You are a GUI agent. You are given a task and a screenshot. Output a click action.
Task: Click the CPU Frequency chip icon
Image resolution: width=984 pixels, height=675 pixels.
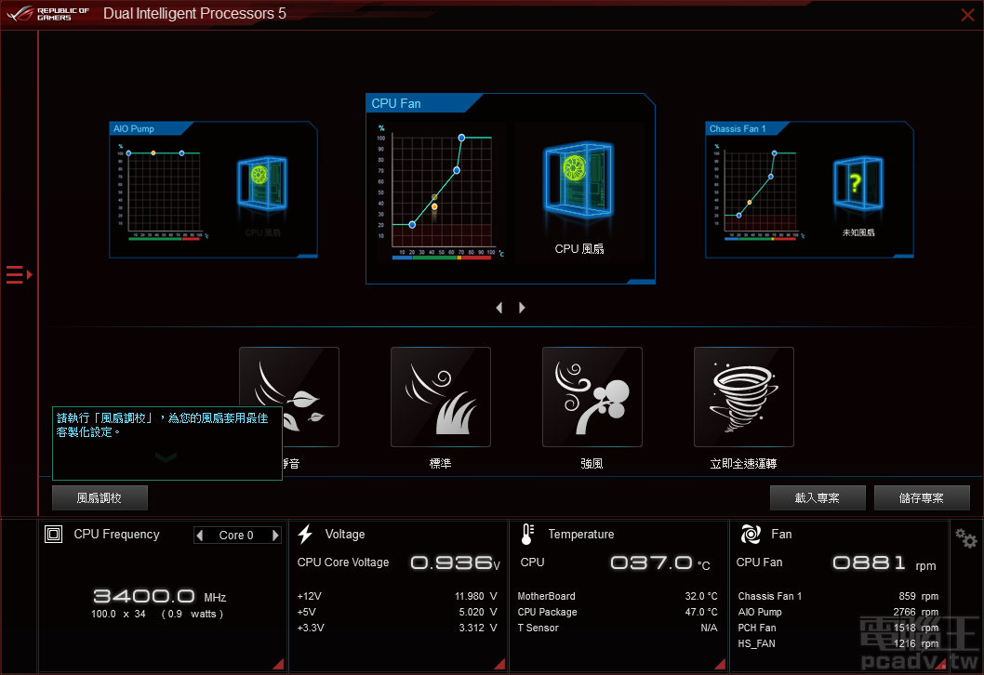[x=53, y=534]
